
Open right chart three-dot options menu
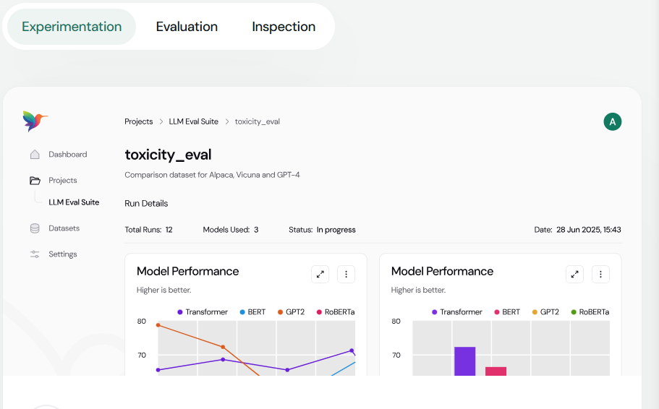pos(600,275)
